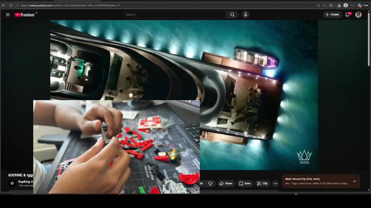Open the YouTube guide hamburger menu
Screen dimensions: 371x208
[x=8, y=15]
